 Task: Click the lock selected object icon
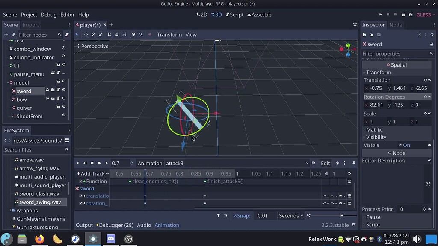tap(117, 35)
